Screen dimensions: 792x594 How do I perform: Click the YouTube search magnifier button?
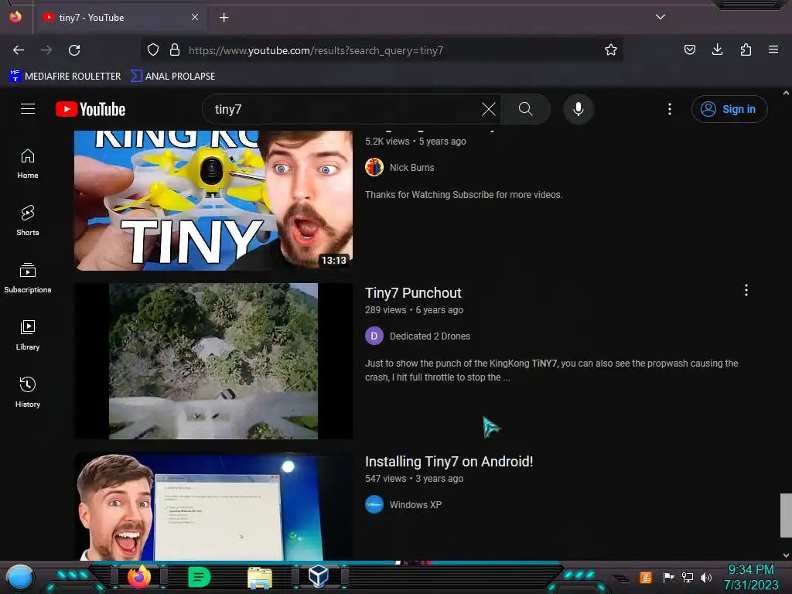point(526,109)
